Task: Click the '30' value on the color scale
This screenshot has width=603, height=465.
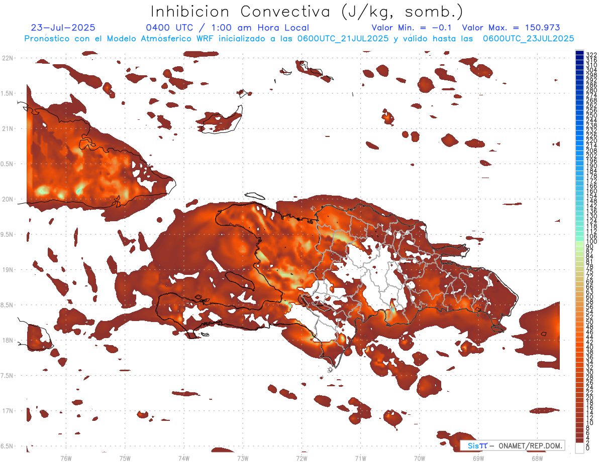Action: click(x=590, y=372)
